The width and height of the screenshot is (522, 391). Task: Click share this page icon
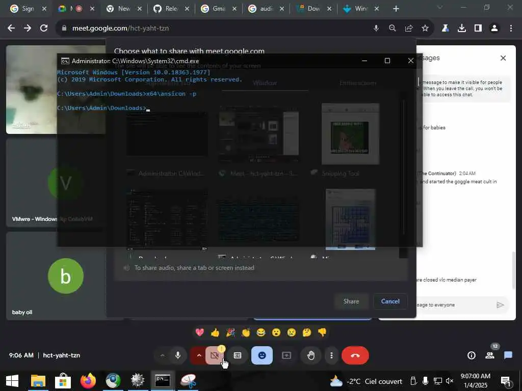point(409,29)
